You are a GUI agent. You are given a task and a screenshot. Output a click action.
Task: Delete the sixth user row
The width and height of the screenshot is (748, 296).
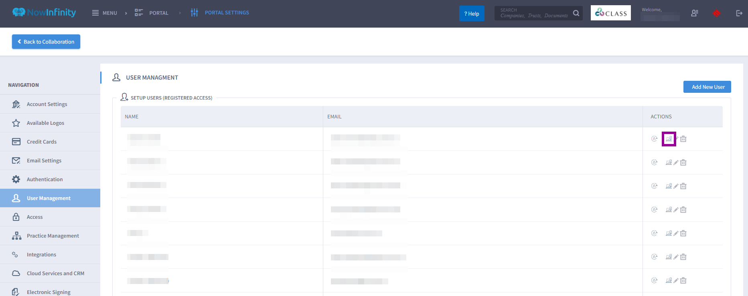(x=683, y=257)
